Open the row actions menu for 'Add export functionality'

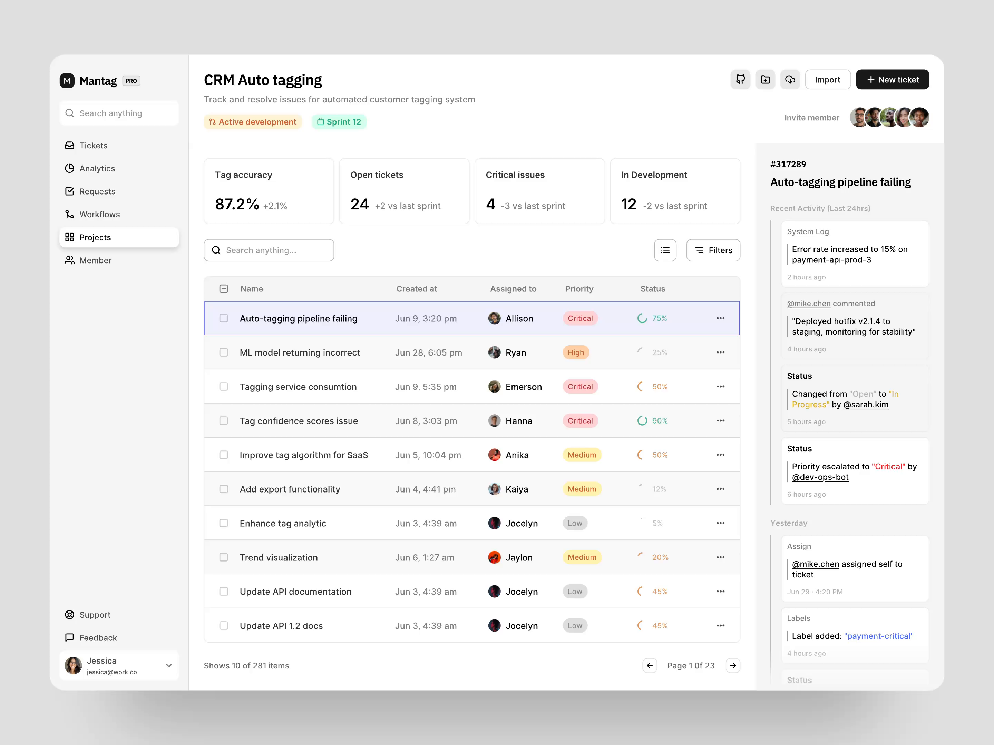coord(720,489)
